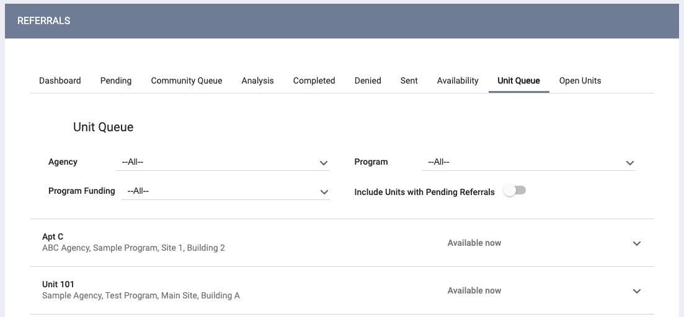Screen dimensions: 684x317
Task: Open the Agency dropdown
Action: tap(223, 162)
